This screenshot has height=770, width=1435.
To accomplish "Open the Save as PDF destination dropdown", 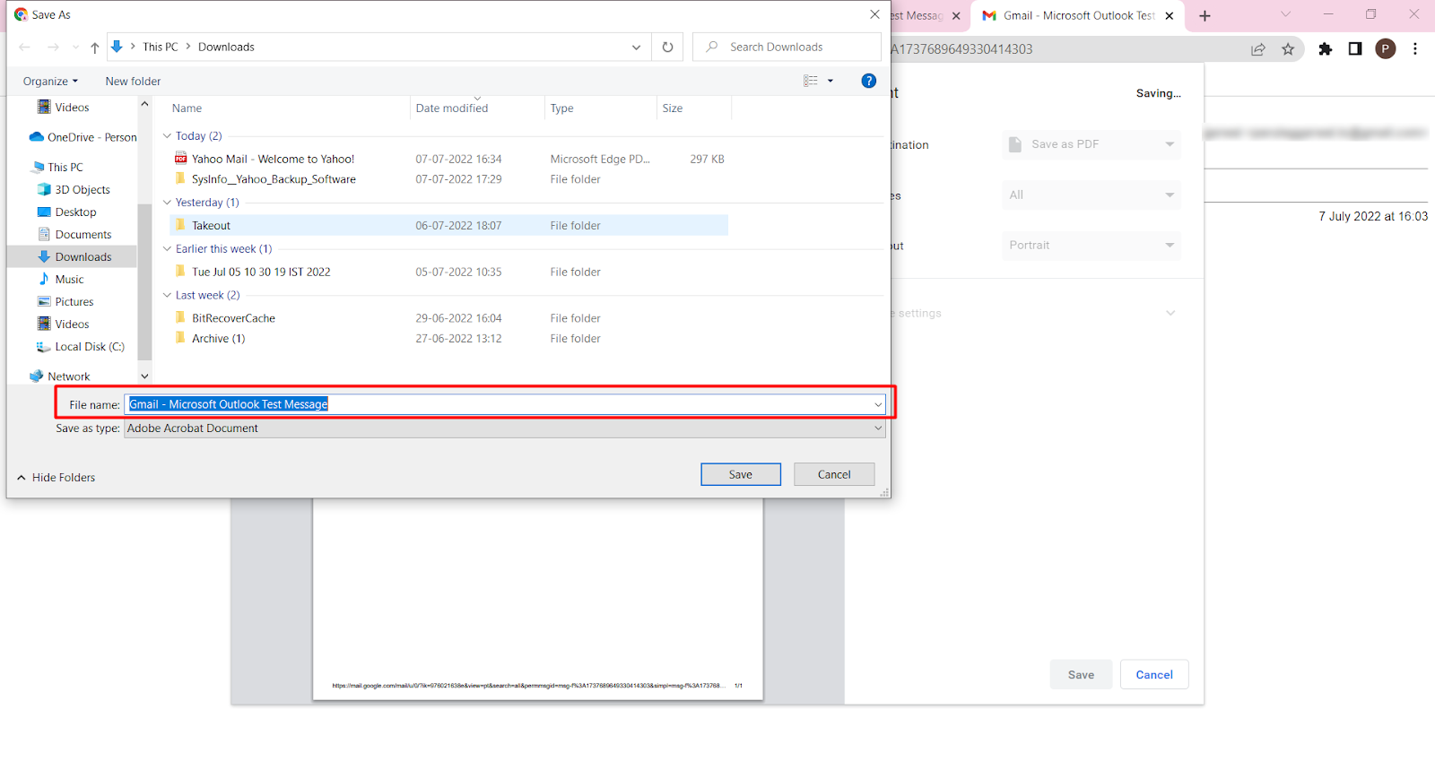I will (x=1091, y=144).
